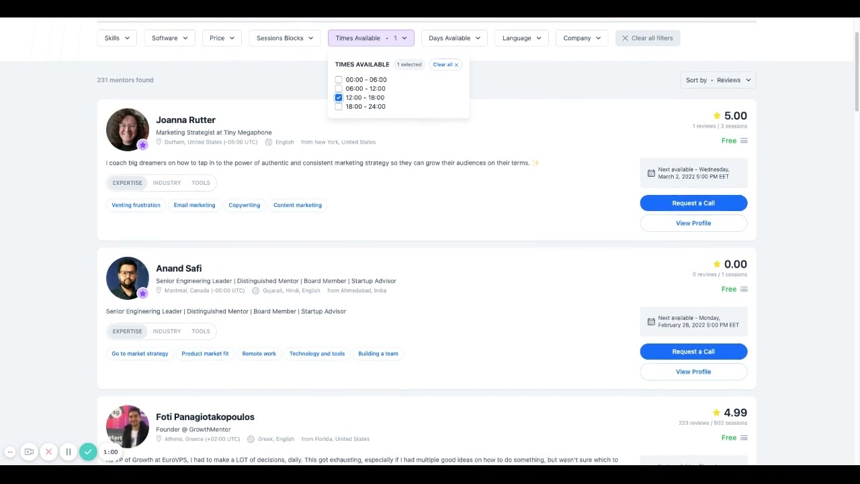Click the Technology and tools tag
Screen dimensions: 860x484
point(317,354)
